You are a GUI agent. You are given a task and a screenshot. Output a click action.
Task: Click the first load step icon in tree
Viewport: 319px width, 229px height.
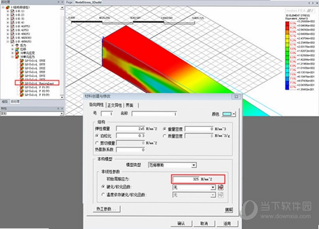click(x=12, y=11)
